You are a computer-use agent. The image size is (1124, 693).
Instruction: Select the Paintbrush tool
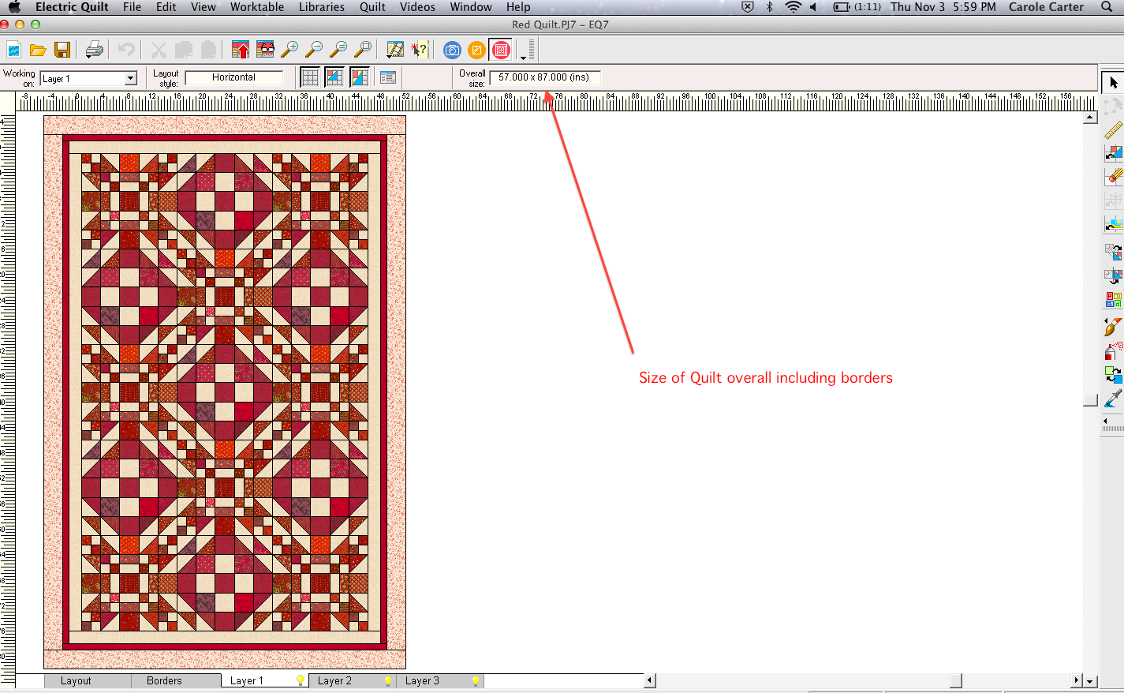click(1112, 326)
